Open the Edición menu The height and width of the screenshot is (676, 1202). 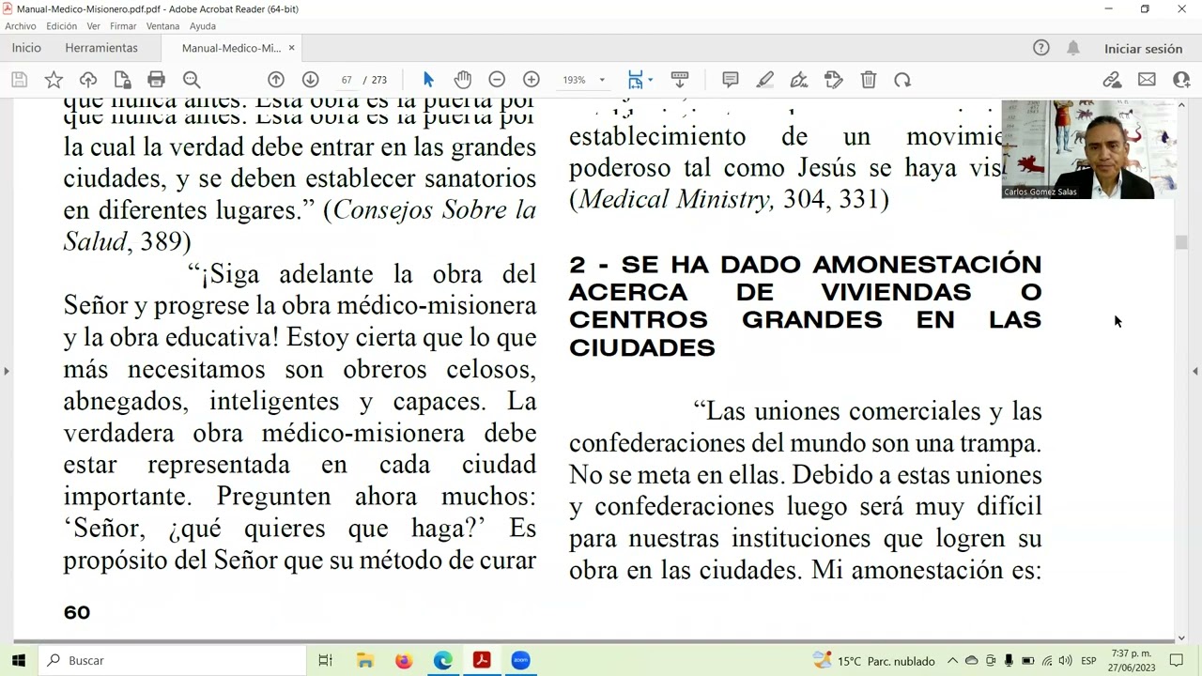[x=62, y=26]
